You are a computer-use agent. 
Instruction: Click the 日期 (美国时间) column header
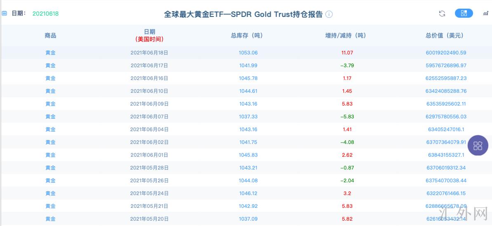(149, 35)
